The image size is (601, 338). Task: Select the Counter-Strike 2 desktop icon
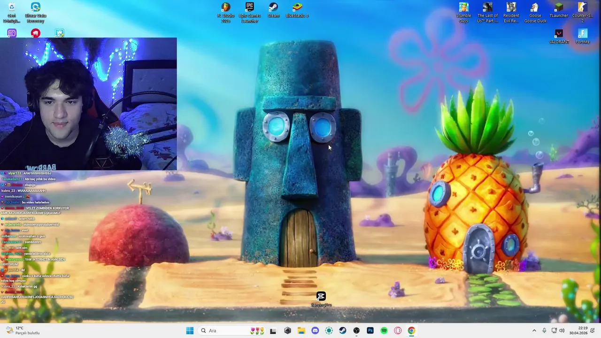(x=582, y=12)
